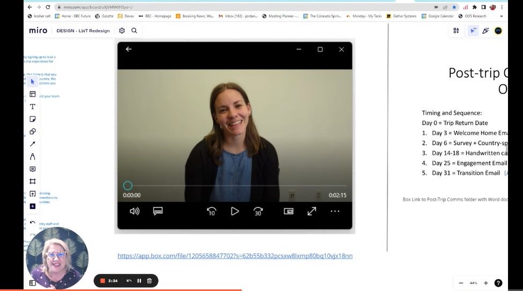Viewport: 523px width, 291px height.
Task: Open the BBC - Homepage bookmark
Action: coord(155,16)
